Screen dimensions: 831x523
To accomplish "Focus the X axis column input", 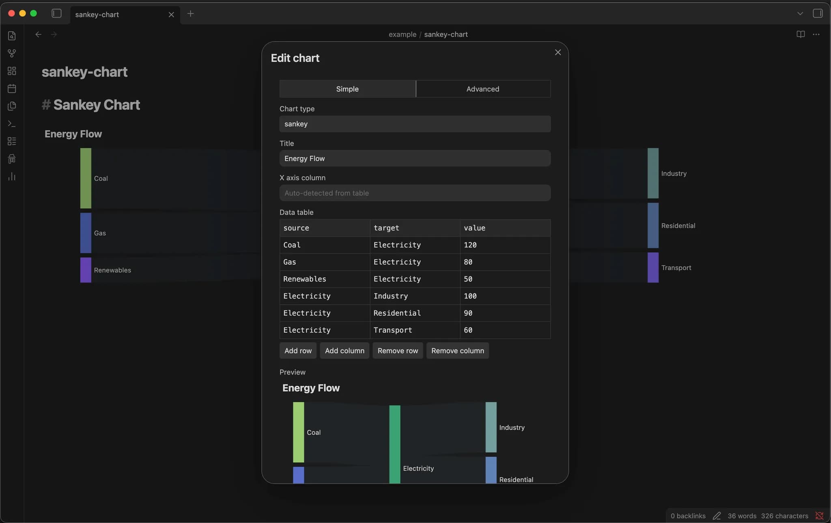I will point(415,193).
